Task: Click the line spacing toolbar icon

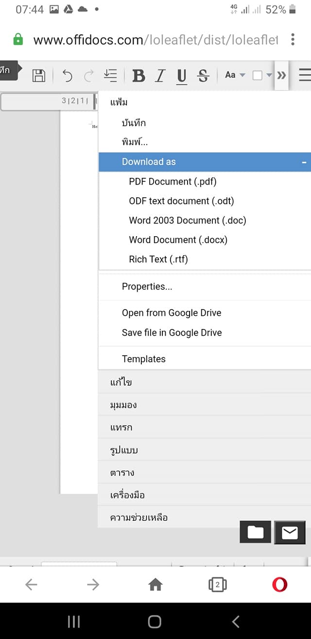Action: [110, 75]
